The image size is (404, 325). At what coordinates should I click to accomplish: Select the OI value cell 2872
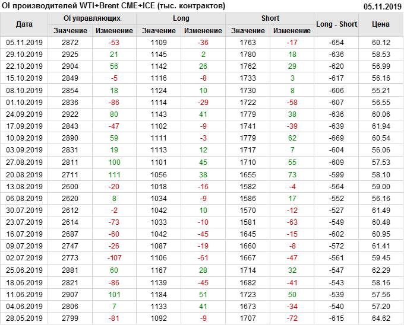(x=70, y=42)
